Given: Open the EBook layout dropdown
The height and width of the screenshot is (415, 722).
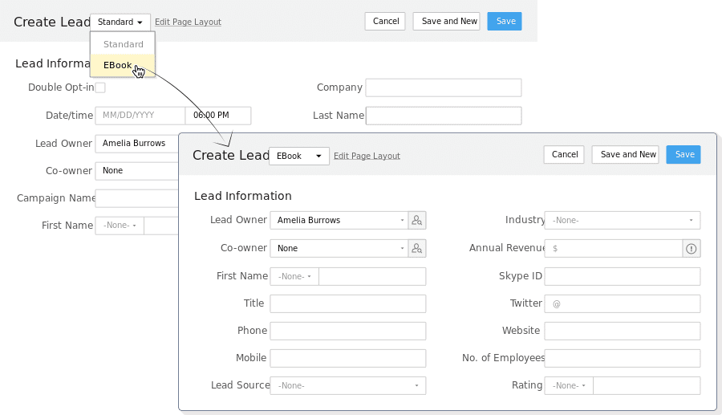Looking at the screenshot, I should (x=299, y=156).
